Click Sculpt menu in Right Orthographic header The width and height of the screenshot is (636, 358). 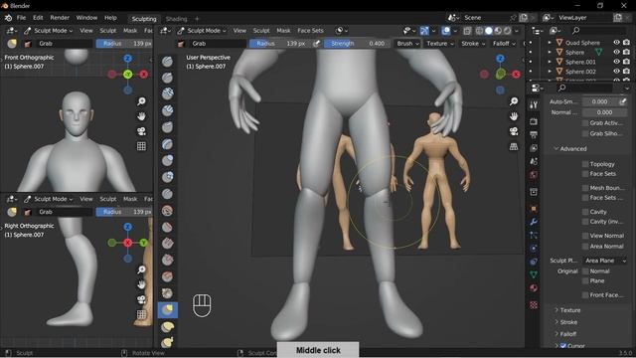(x=108, y=199)
